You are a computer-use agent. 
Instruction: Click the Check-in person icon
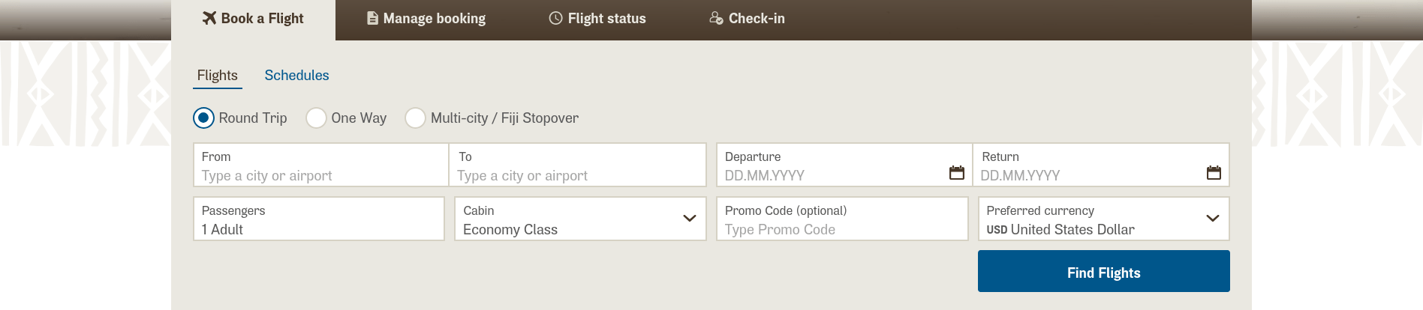(x=716, y=18)
